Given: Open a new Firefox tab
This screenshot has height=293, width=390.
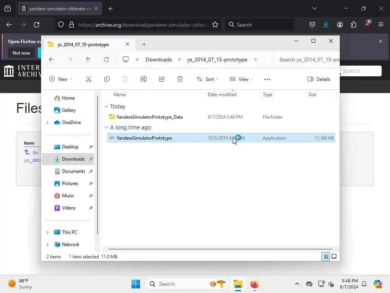Looking at the screenshot, I should click(x=110, y=9).
